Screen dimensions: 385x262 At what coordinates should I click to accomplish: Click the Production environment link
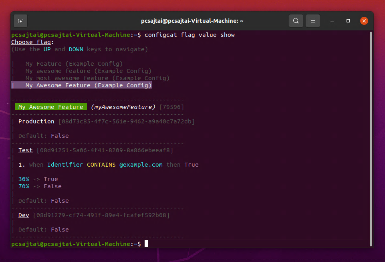click(x=36, y=121)
